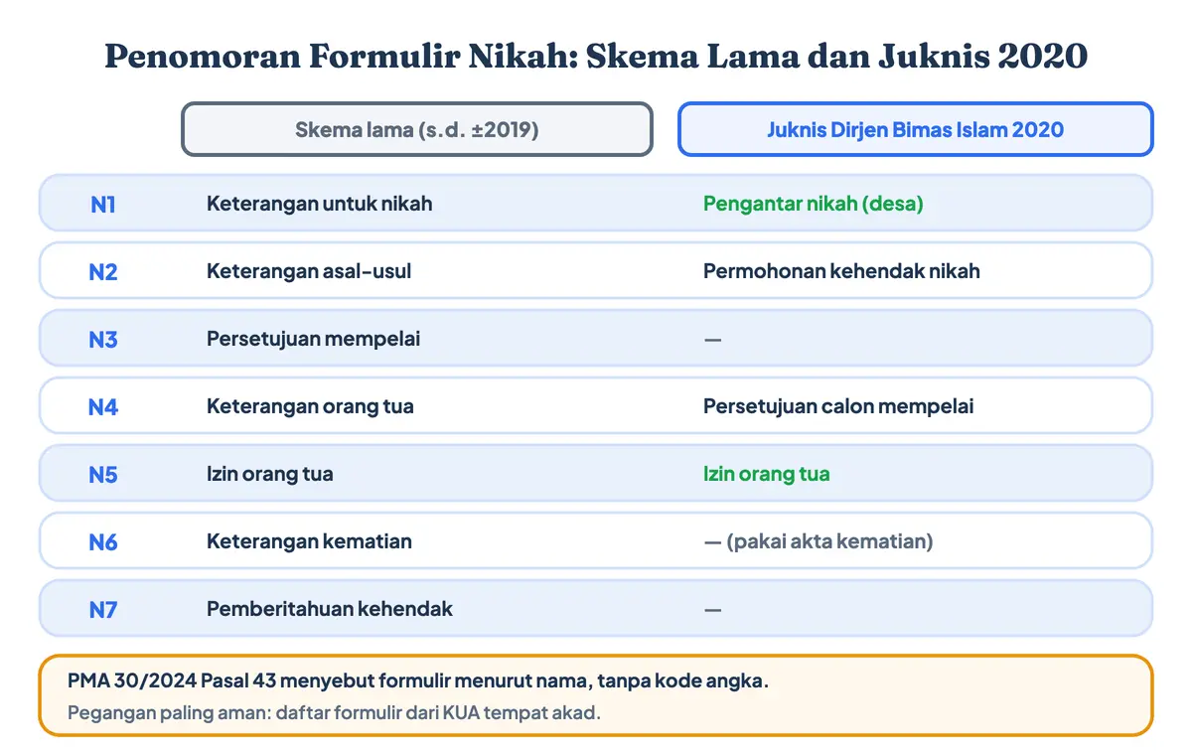Select "Persetujuan mempelai" in row N3
This screenshot has height=755, width=1192.
(314, 339)
